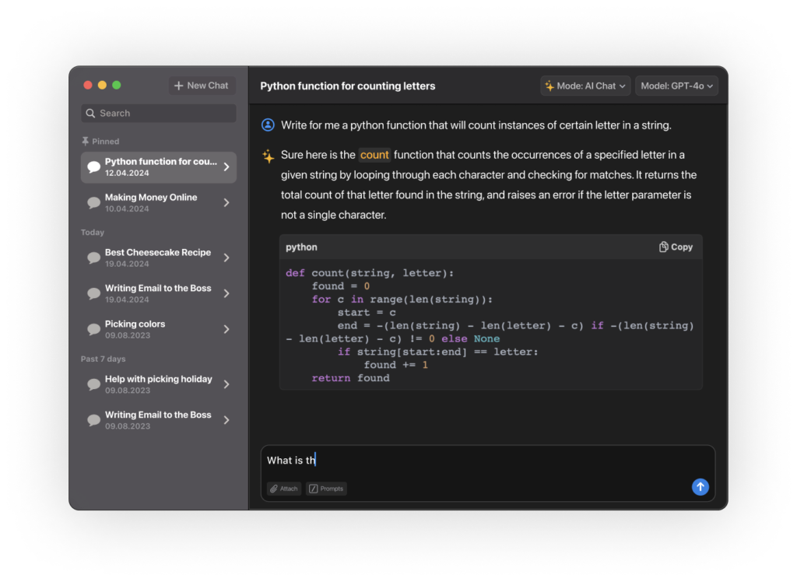Viewport: 797px width, 582px height.
Task: Expand chevron on 19.04.2024 Writing Email chat
Action: tap(226, 293)
